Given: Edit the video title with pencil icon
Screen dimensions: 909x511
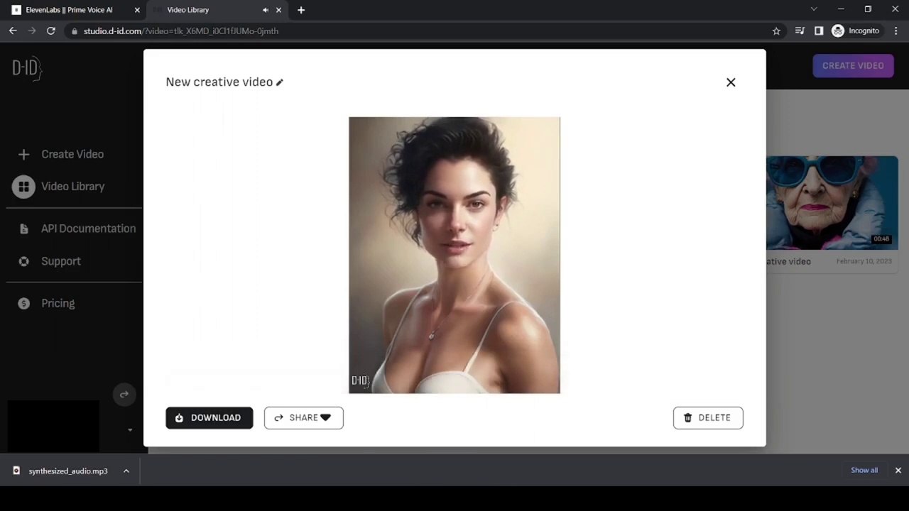Looking at the screenshot, I should coord(280,82).
